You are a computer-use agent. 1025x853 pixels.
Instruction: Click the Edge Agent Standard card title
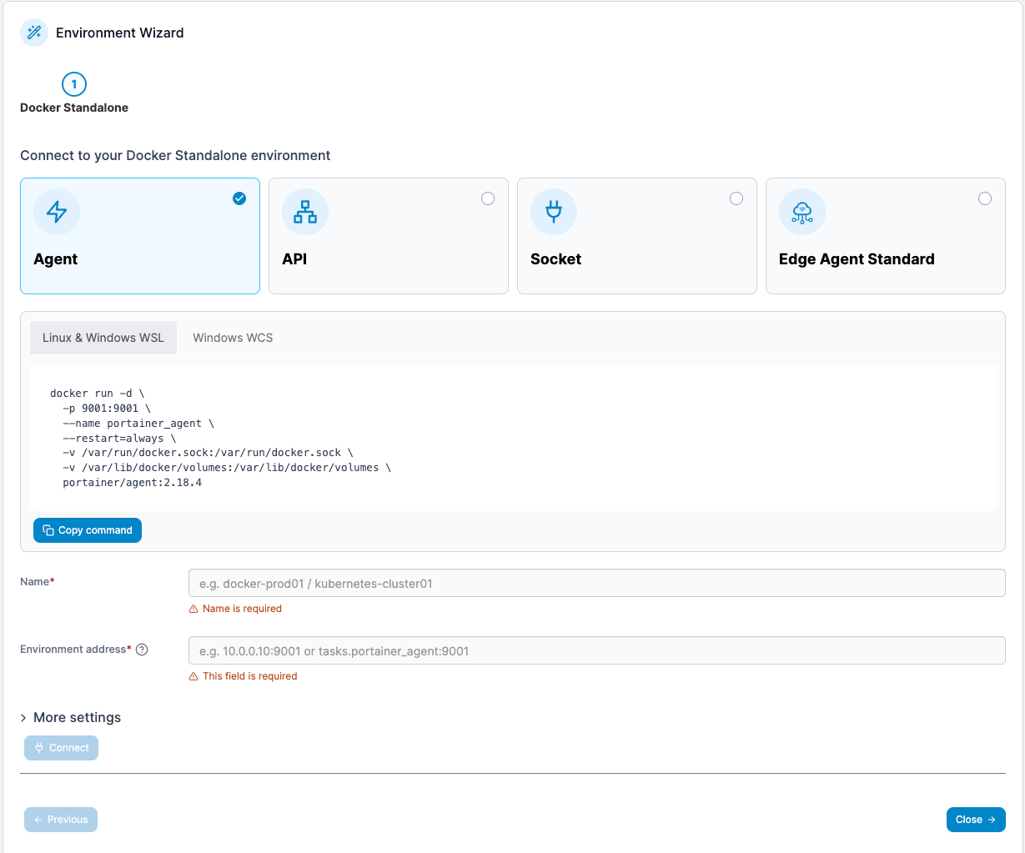(x=857, y=259)
